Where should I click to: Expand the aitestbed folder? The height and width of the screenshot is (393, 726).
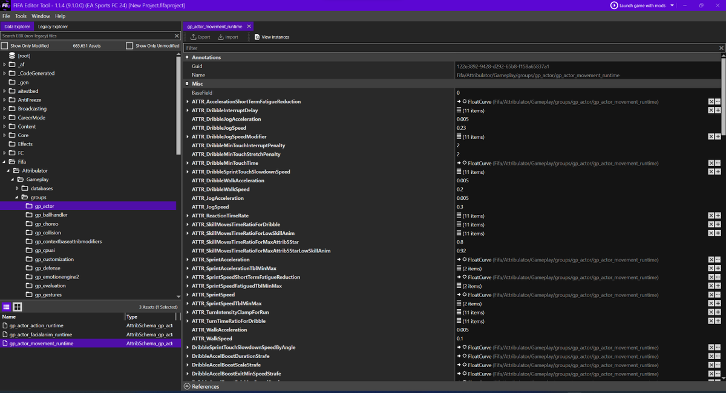point(4,91)
